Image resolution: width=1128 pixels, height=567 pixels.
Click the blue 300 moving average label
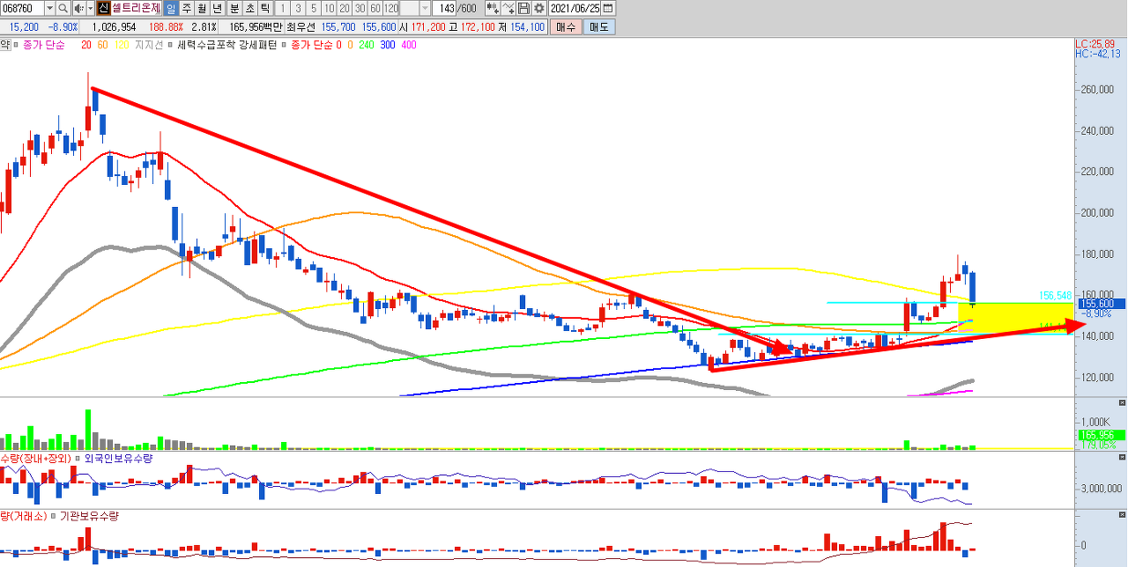click(x=388, y=44)
